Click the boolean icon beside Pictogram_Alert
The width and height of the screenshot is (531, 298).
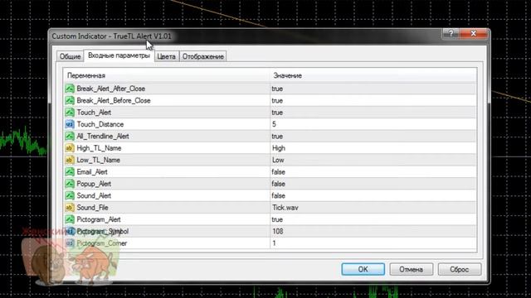coord(70,219)
